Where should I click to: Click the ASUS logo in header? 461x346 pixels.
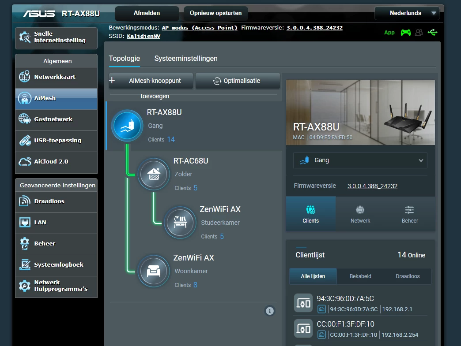point(39,14)
